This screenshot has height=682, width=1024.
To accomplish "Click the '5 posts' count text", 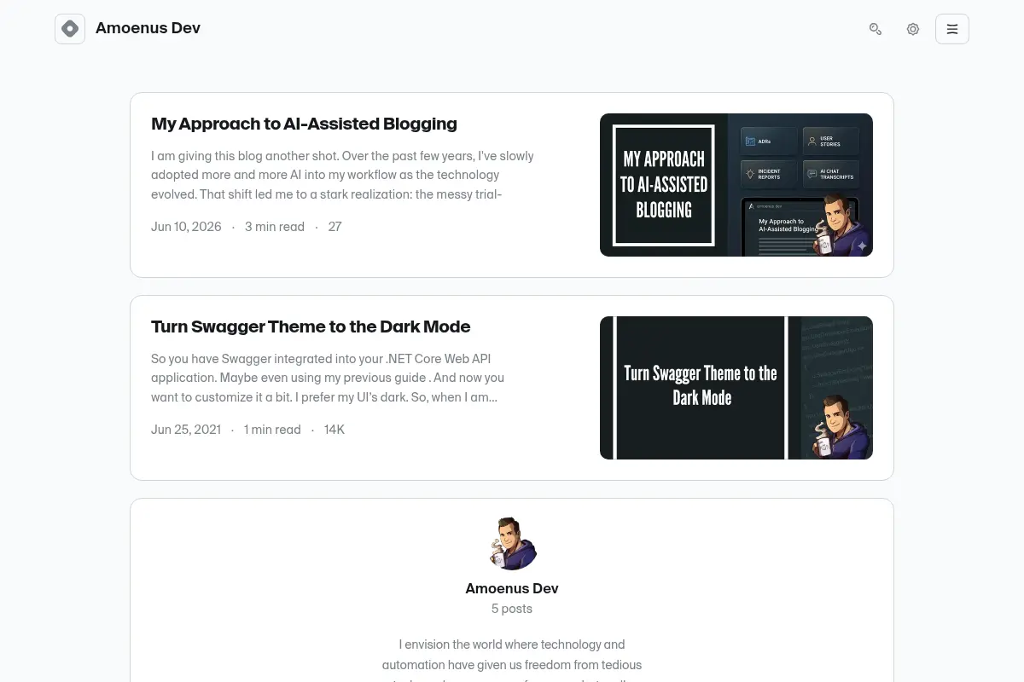I will pyautogui.click(x=512, y=609).
